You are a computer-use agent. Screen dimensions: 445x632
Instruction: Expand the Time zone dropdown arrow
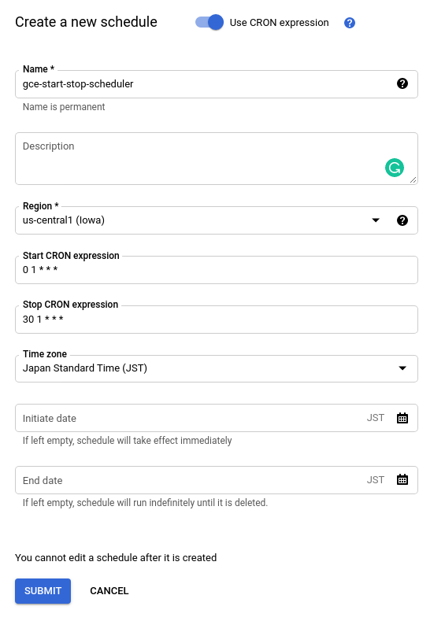[402, 368]
